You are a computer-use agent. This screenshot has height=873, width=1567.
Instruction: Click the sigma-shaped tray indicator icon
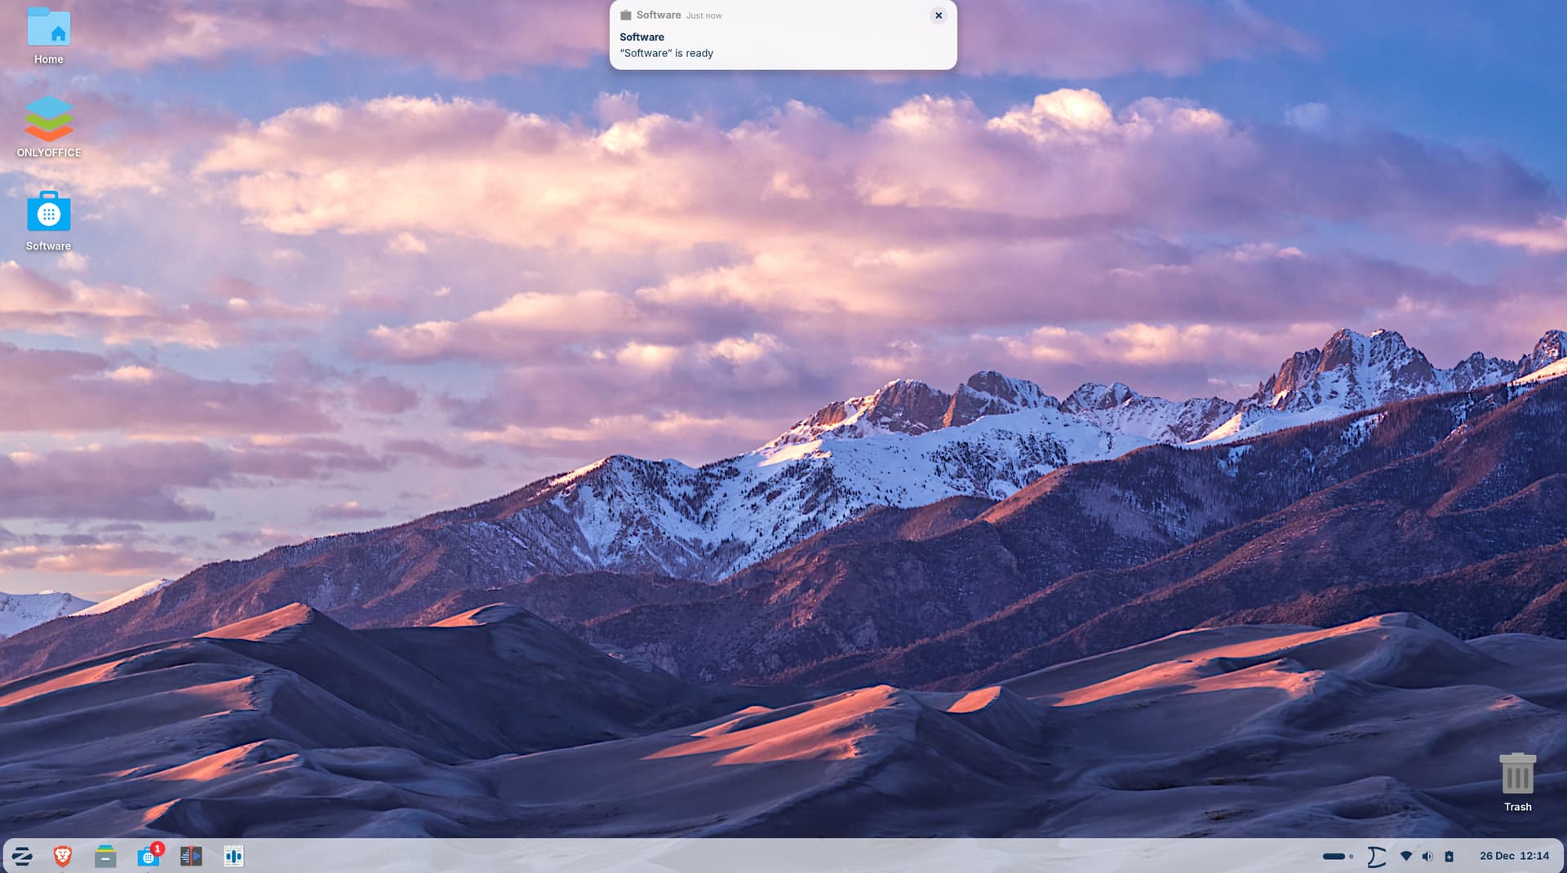(1377, 856)
